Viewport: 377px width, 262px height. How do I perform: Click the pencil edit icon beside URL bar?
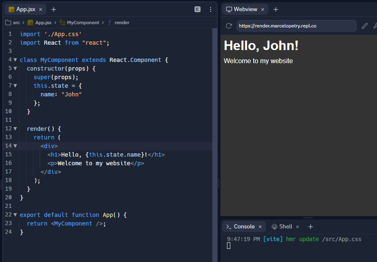point(364,26)
